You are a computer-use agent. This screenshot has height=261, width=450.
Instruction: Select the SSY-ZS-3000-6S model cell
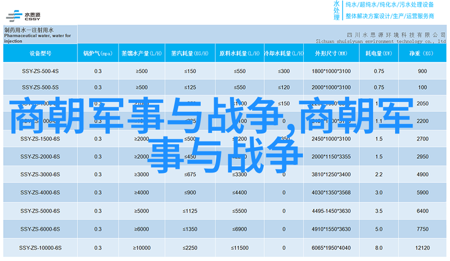tap(40, 175)
